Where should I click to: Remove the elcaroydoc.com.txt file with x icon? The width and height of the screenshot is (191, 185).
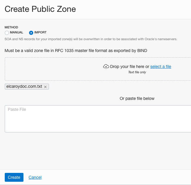pos(45,87)
